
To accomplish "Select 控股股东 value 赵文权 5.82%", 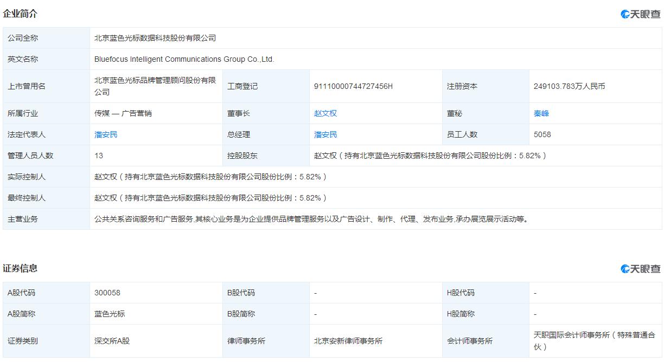I will pyautogui.click(x=430, y=156).
